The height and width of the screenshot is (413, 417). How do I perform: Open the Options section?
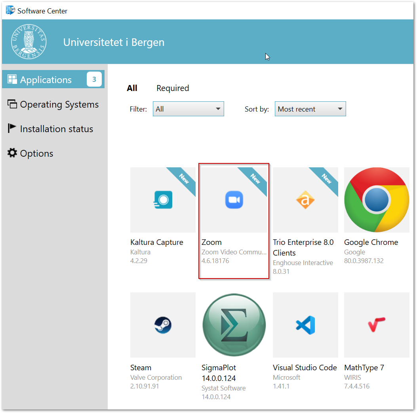pyautogui.click(x=36, y=153)
